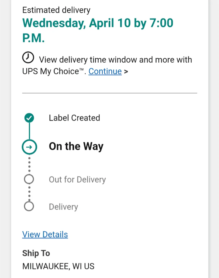Select the Label Created status text
This screenshot has height=278, width=219.
(74, 118)
